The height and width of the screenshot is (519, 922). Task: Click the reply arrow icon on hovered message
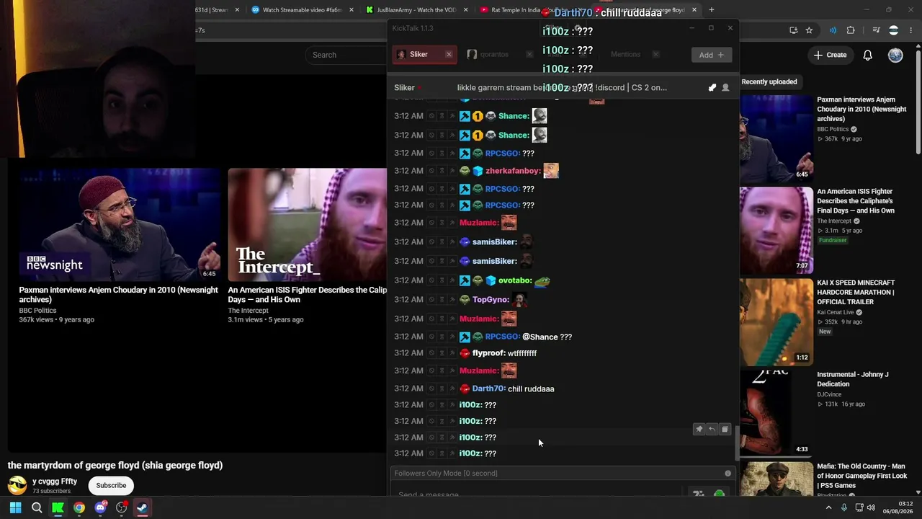[712, 430]
